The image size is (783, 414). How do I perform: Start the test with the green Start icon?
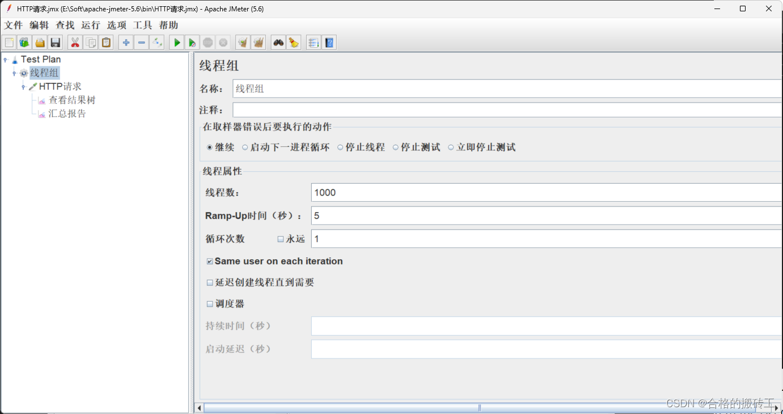click(x=176, y=42)
